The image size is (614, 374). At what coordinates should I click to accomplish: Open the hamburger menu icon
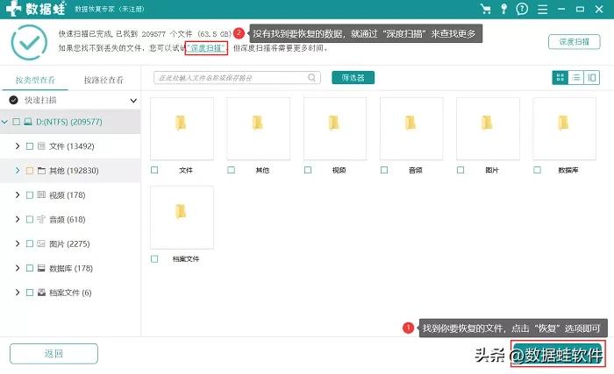(x=542, y=9)
